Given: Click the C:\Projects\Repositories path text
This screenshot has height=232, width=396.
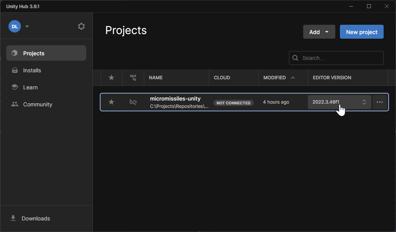Looking at the screenshot, I should click(179, 106).
